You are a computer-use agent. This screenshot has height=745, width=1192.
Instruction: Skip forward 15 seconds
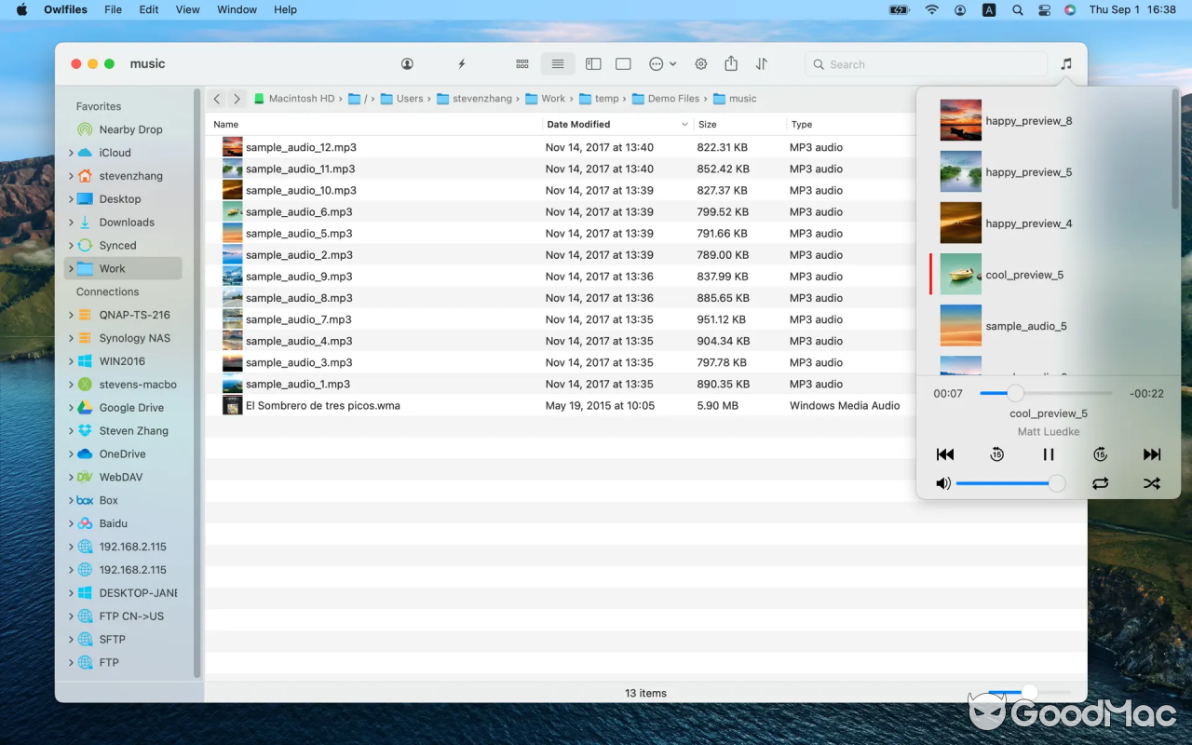1100,454
